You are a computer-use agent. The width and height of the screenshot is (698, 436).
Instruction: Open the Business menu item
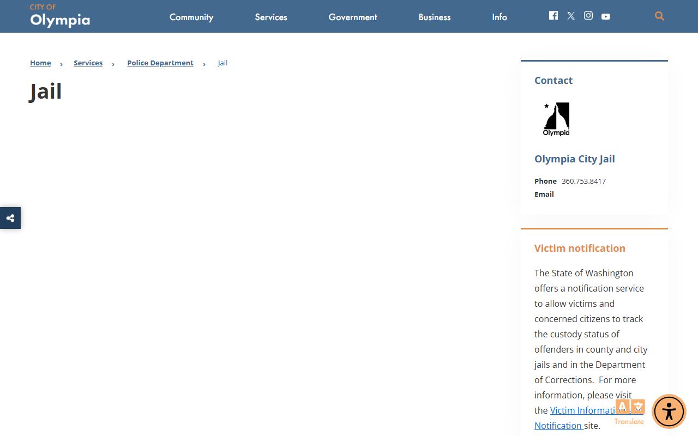tap(435, 17)
